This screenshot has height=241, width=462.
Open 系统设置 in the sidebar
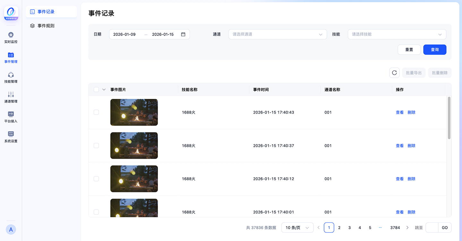click(x=11, y=137)
